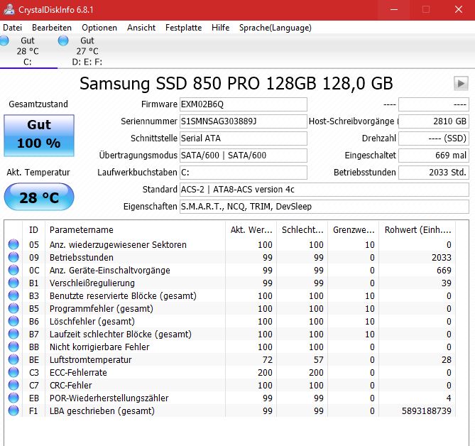Select the D: E: F: drive status circle
The image size is (475, 446).
[63, 40]
